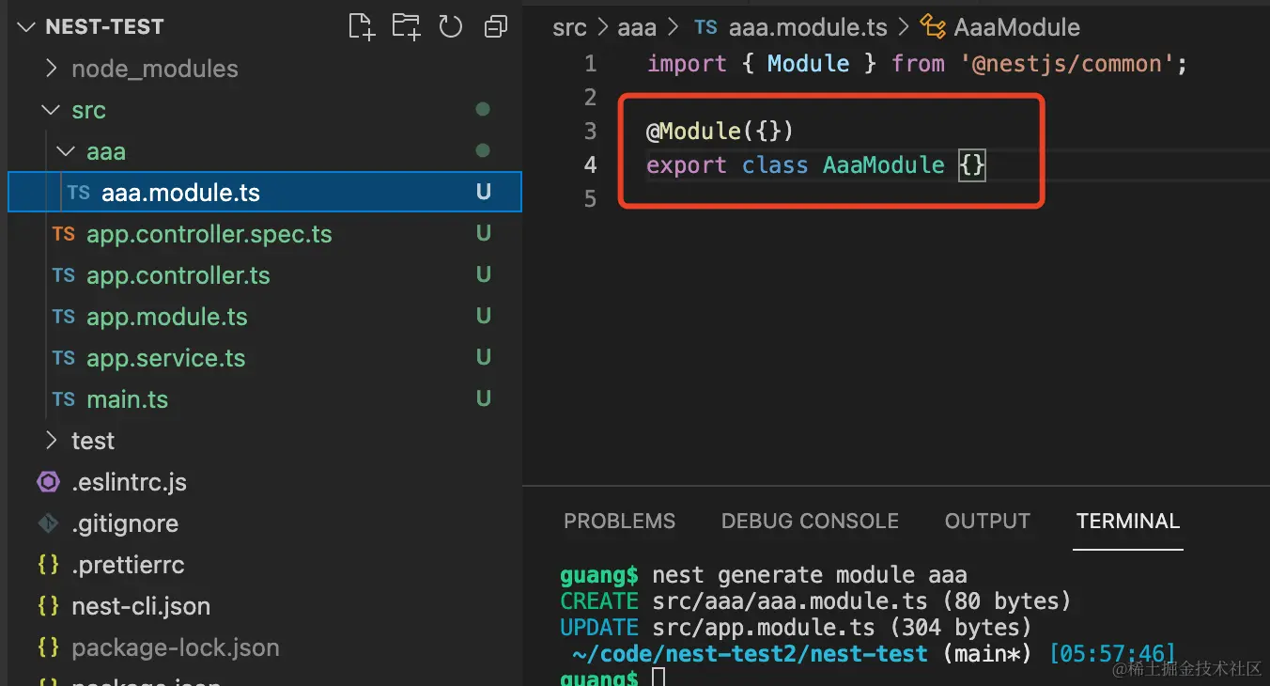This screenshot has width=1270, height=686.
Task: Click the TS icon next to main.ts
Action: click(64, 399)
